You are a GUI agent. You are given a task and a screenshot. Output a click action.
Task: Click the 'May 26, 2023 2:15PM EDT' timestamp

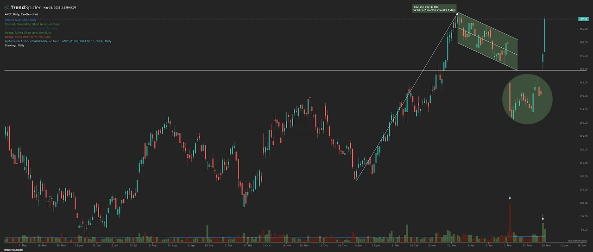click(x=60, y=8)
